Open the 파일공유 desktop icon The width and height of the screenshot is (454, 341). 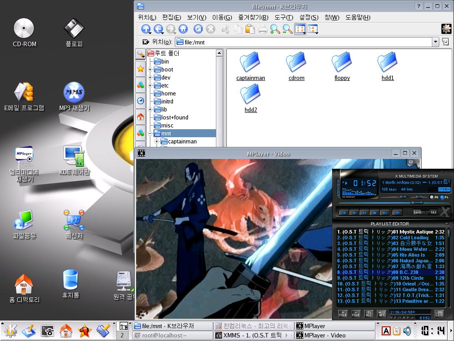[24, 225]
